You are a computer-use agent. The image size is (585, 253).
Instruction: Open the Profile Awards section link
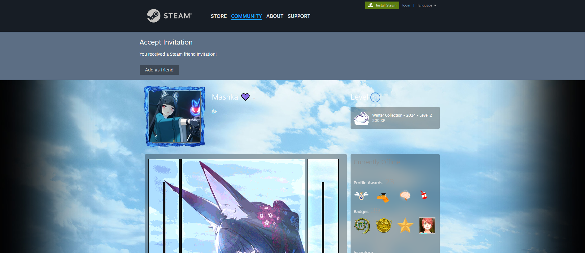[368, 183]
